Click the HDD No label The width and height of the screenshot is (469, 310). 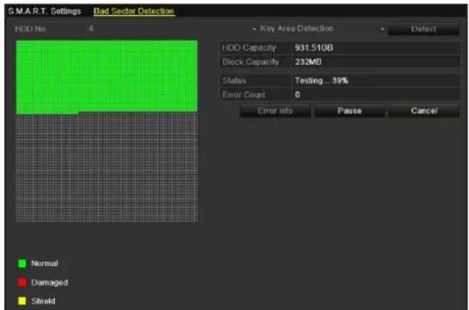coord(30,29)
